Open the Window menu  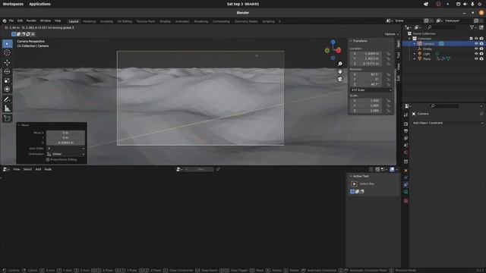pos(46,20)
